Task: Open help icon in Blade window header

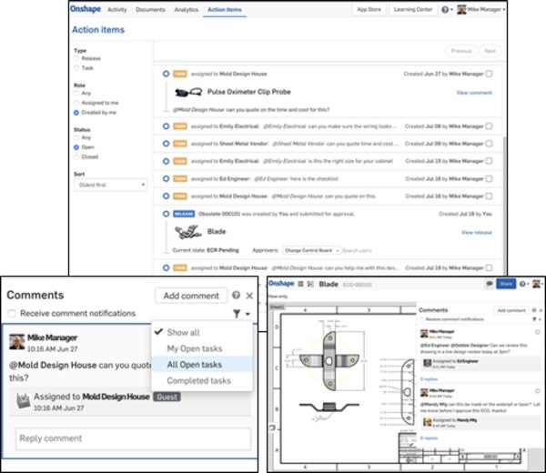Action: pyautogui.click(x=523, y=284)
